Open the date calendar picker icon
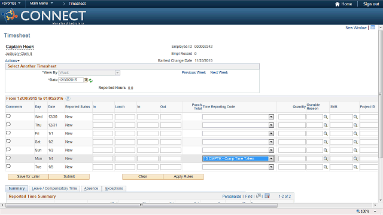383x215 pixels. point(86,80)
